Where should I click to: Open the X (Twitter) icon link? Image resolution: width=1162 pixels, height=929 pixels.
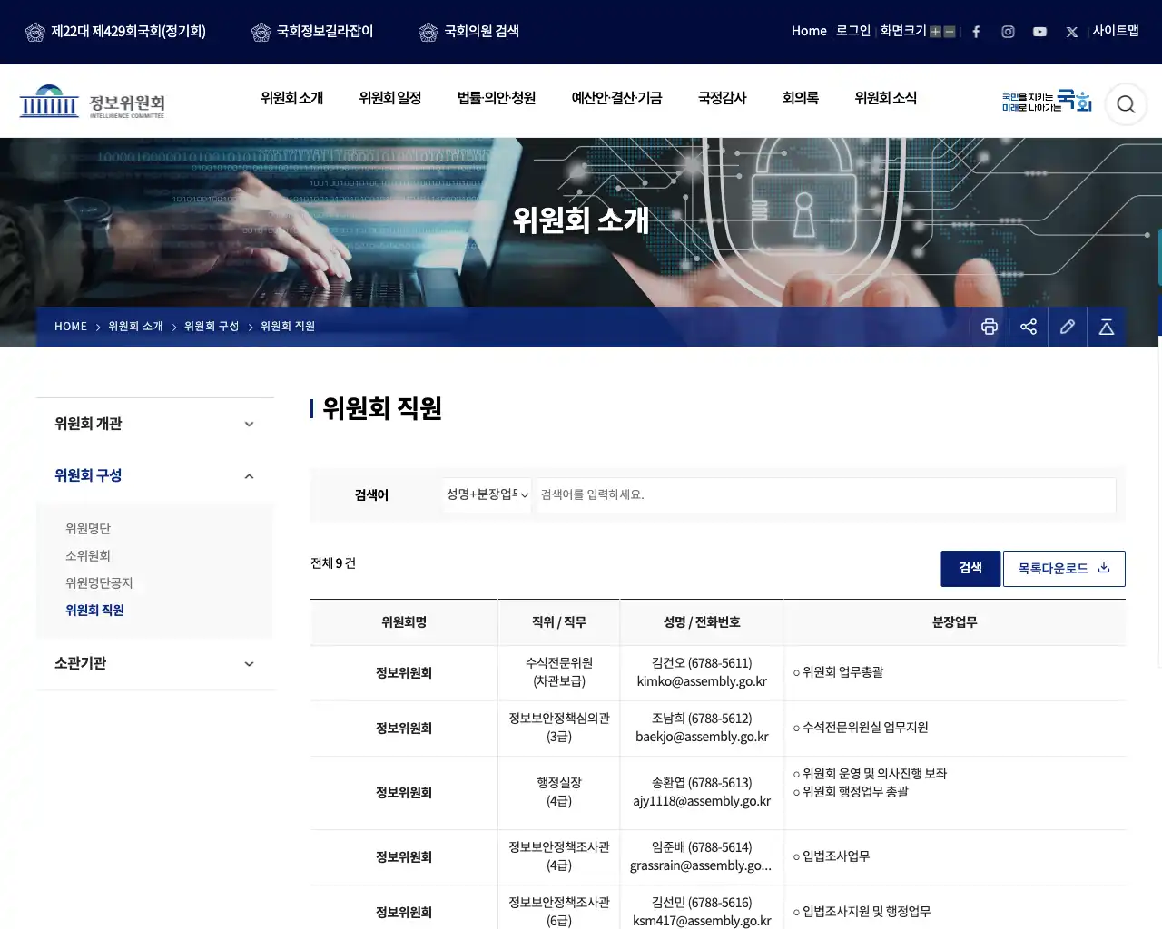coord(1072,32)
